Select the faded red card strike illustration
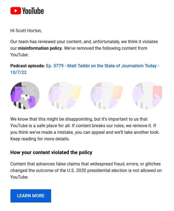The height and width of the screenshot is (211, 174). [x=147, y=95]
